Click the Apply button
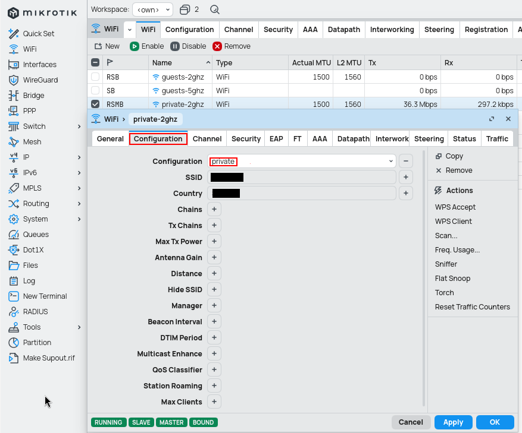This screenshot has height=433, width=522. 453,422
